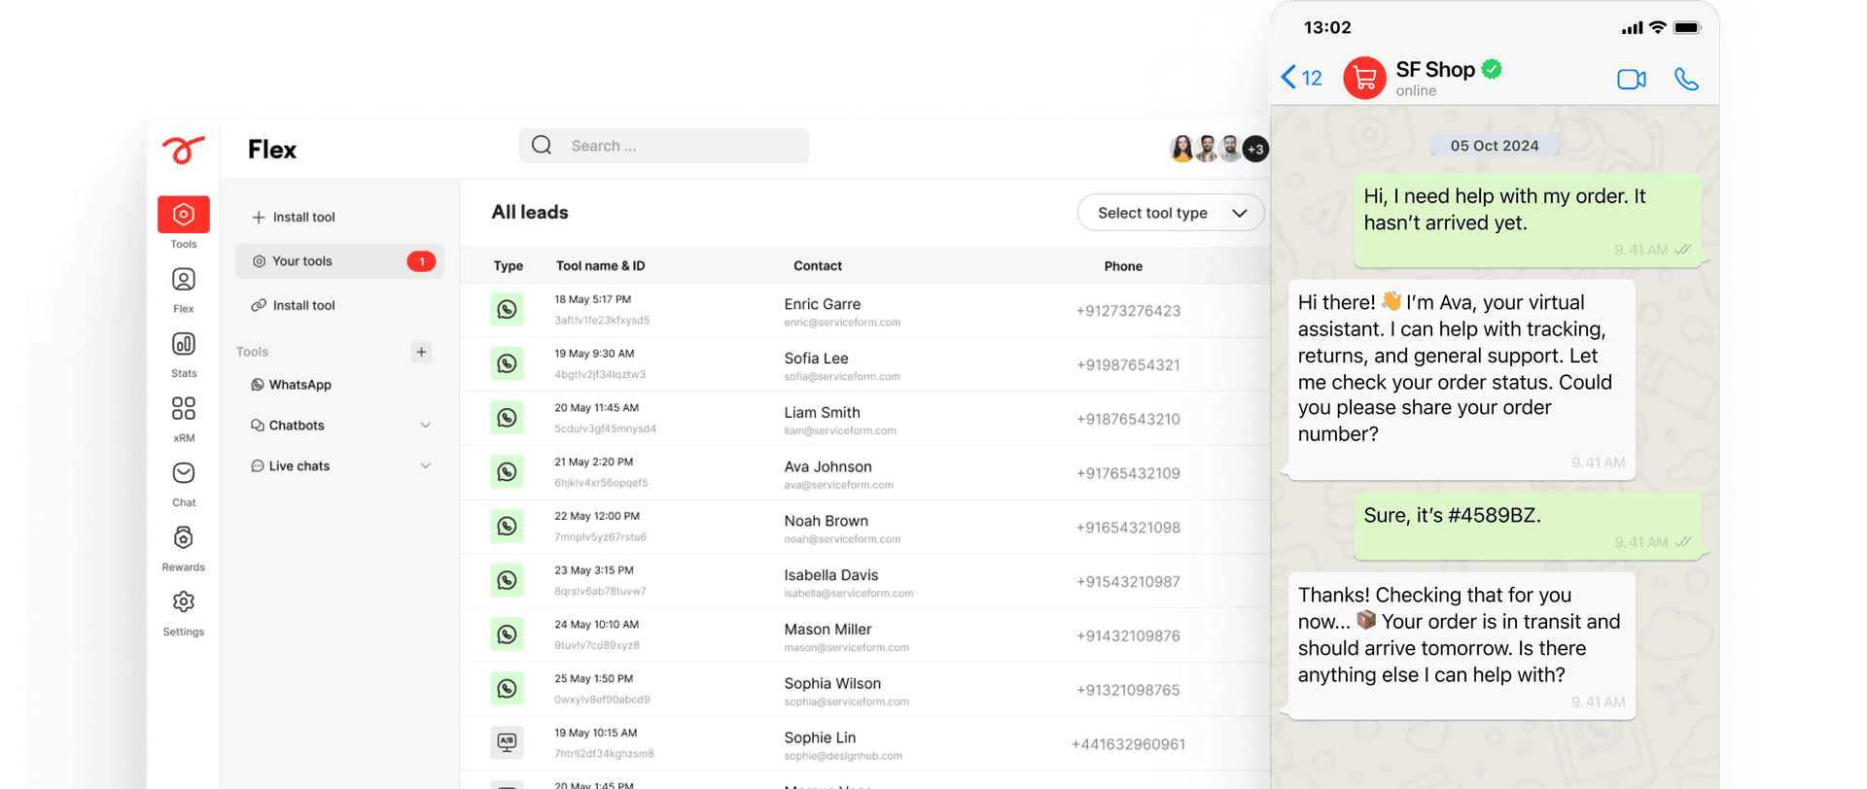Click the +3 team members avatar badge
This screenshot has height=789, width=1867.
click(x=1255, y=150)
